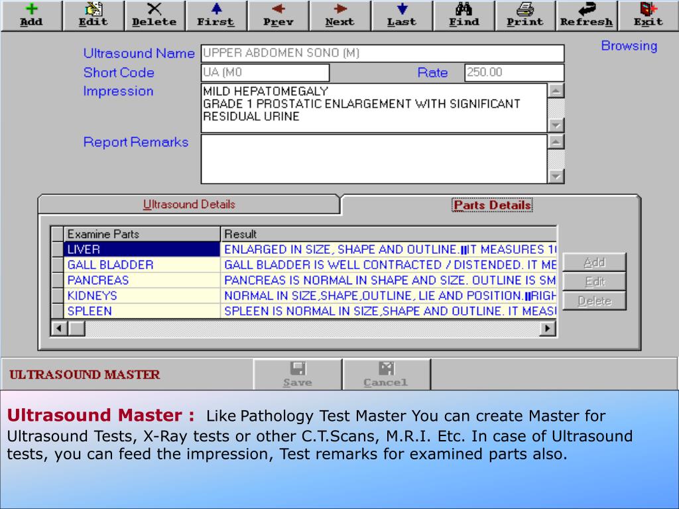
Task: Delete the current record via toolbar
Action: [154, 16]
